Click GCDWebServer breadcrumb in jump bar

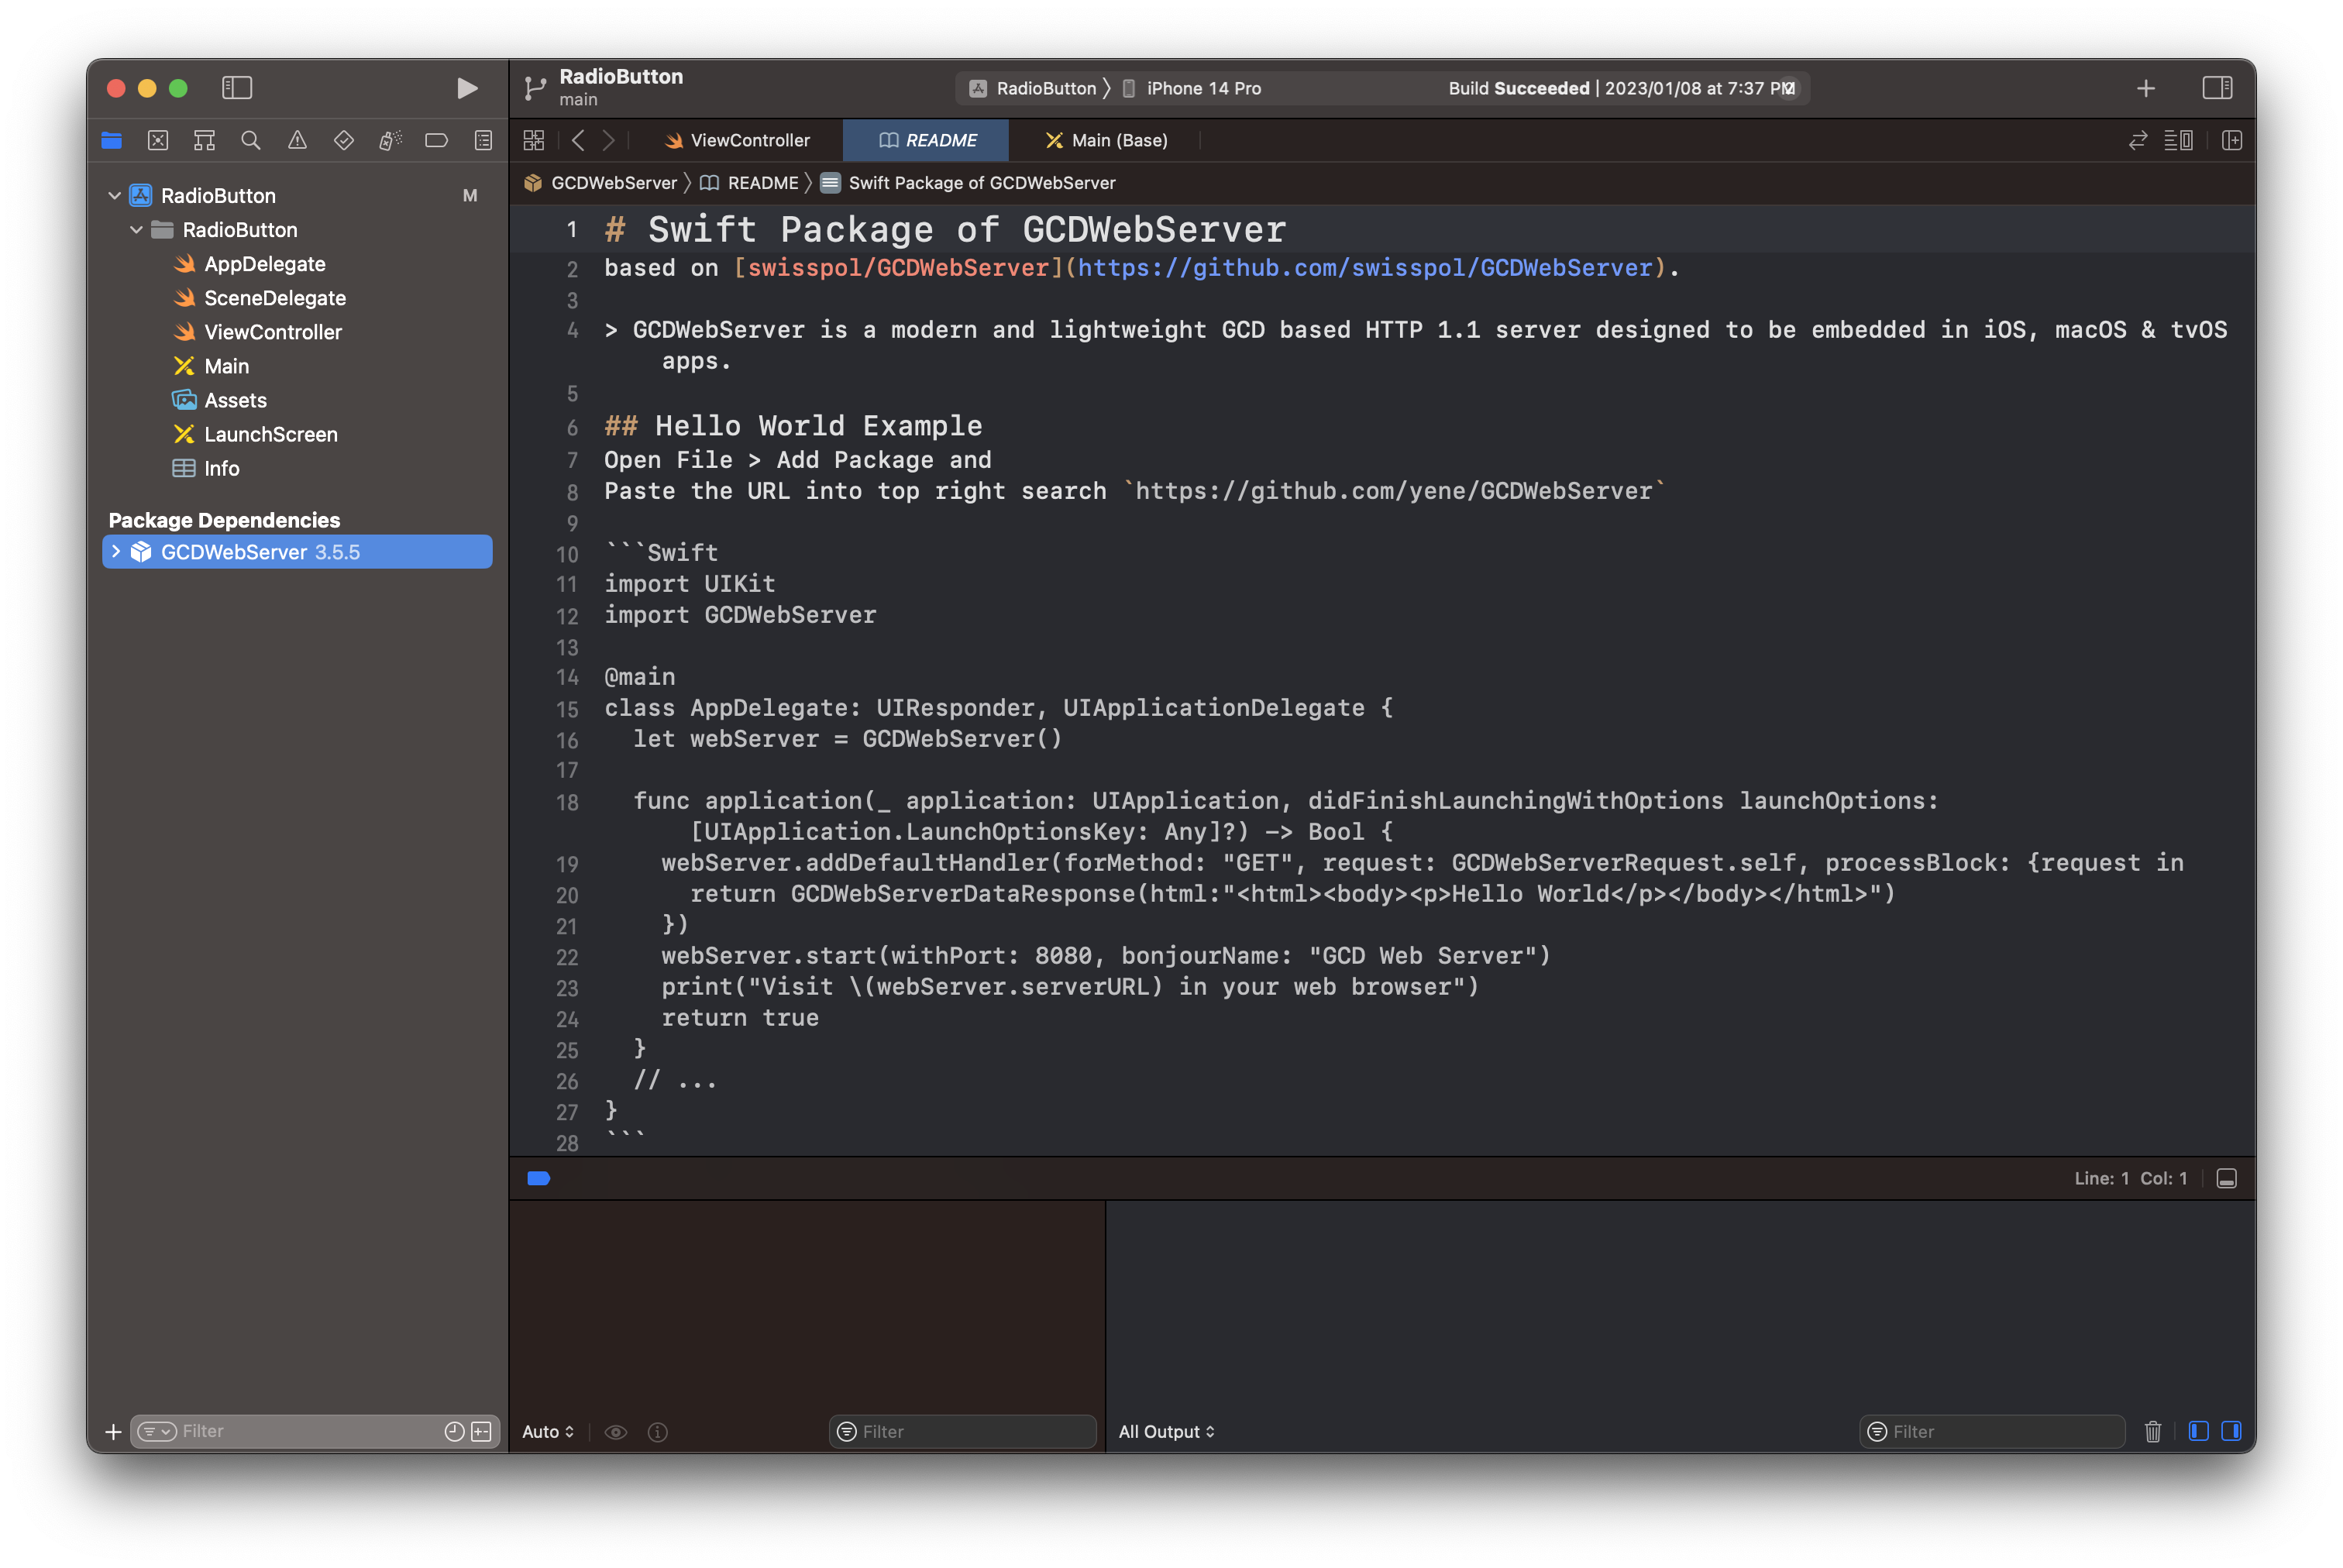pos(601,183)
